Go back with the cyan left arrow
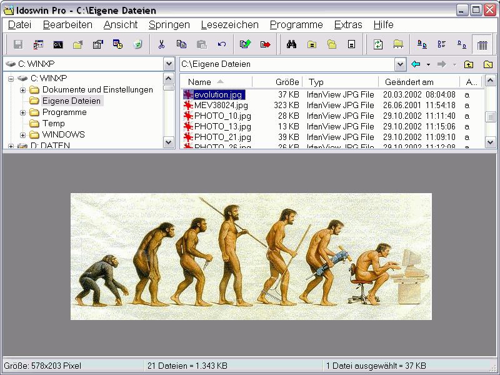 click(416, 64)
